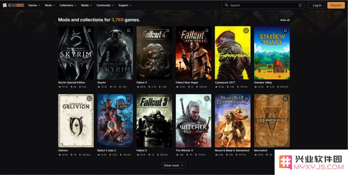Image resolution: width=348 pixels, height=175 pixels.
Task: Bookmark Baldur's Gate 3 card
Action: point(128,98)
